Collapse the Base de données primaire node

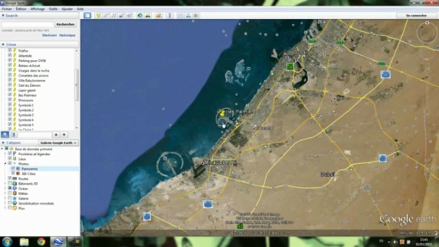(x=2, y=149)
